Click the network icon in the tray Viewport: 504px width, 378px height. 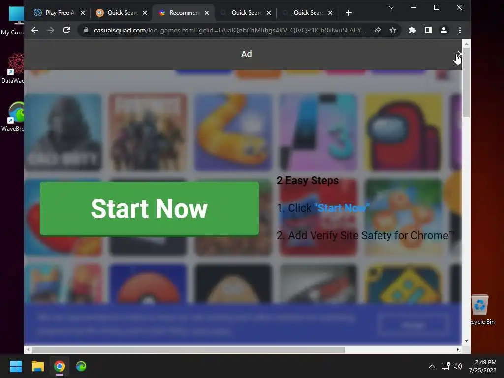445,366
